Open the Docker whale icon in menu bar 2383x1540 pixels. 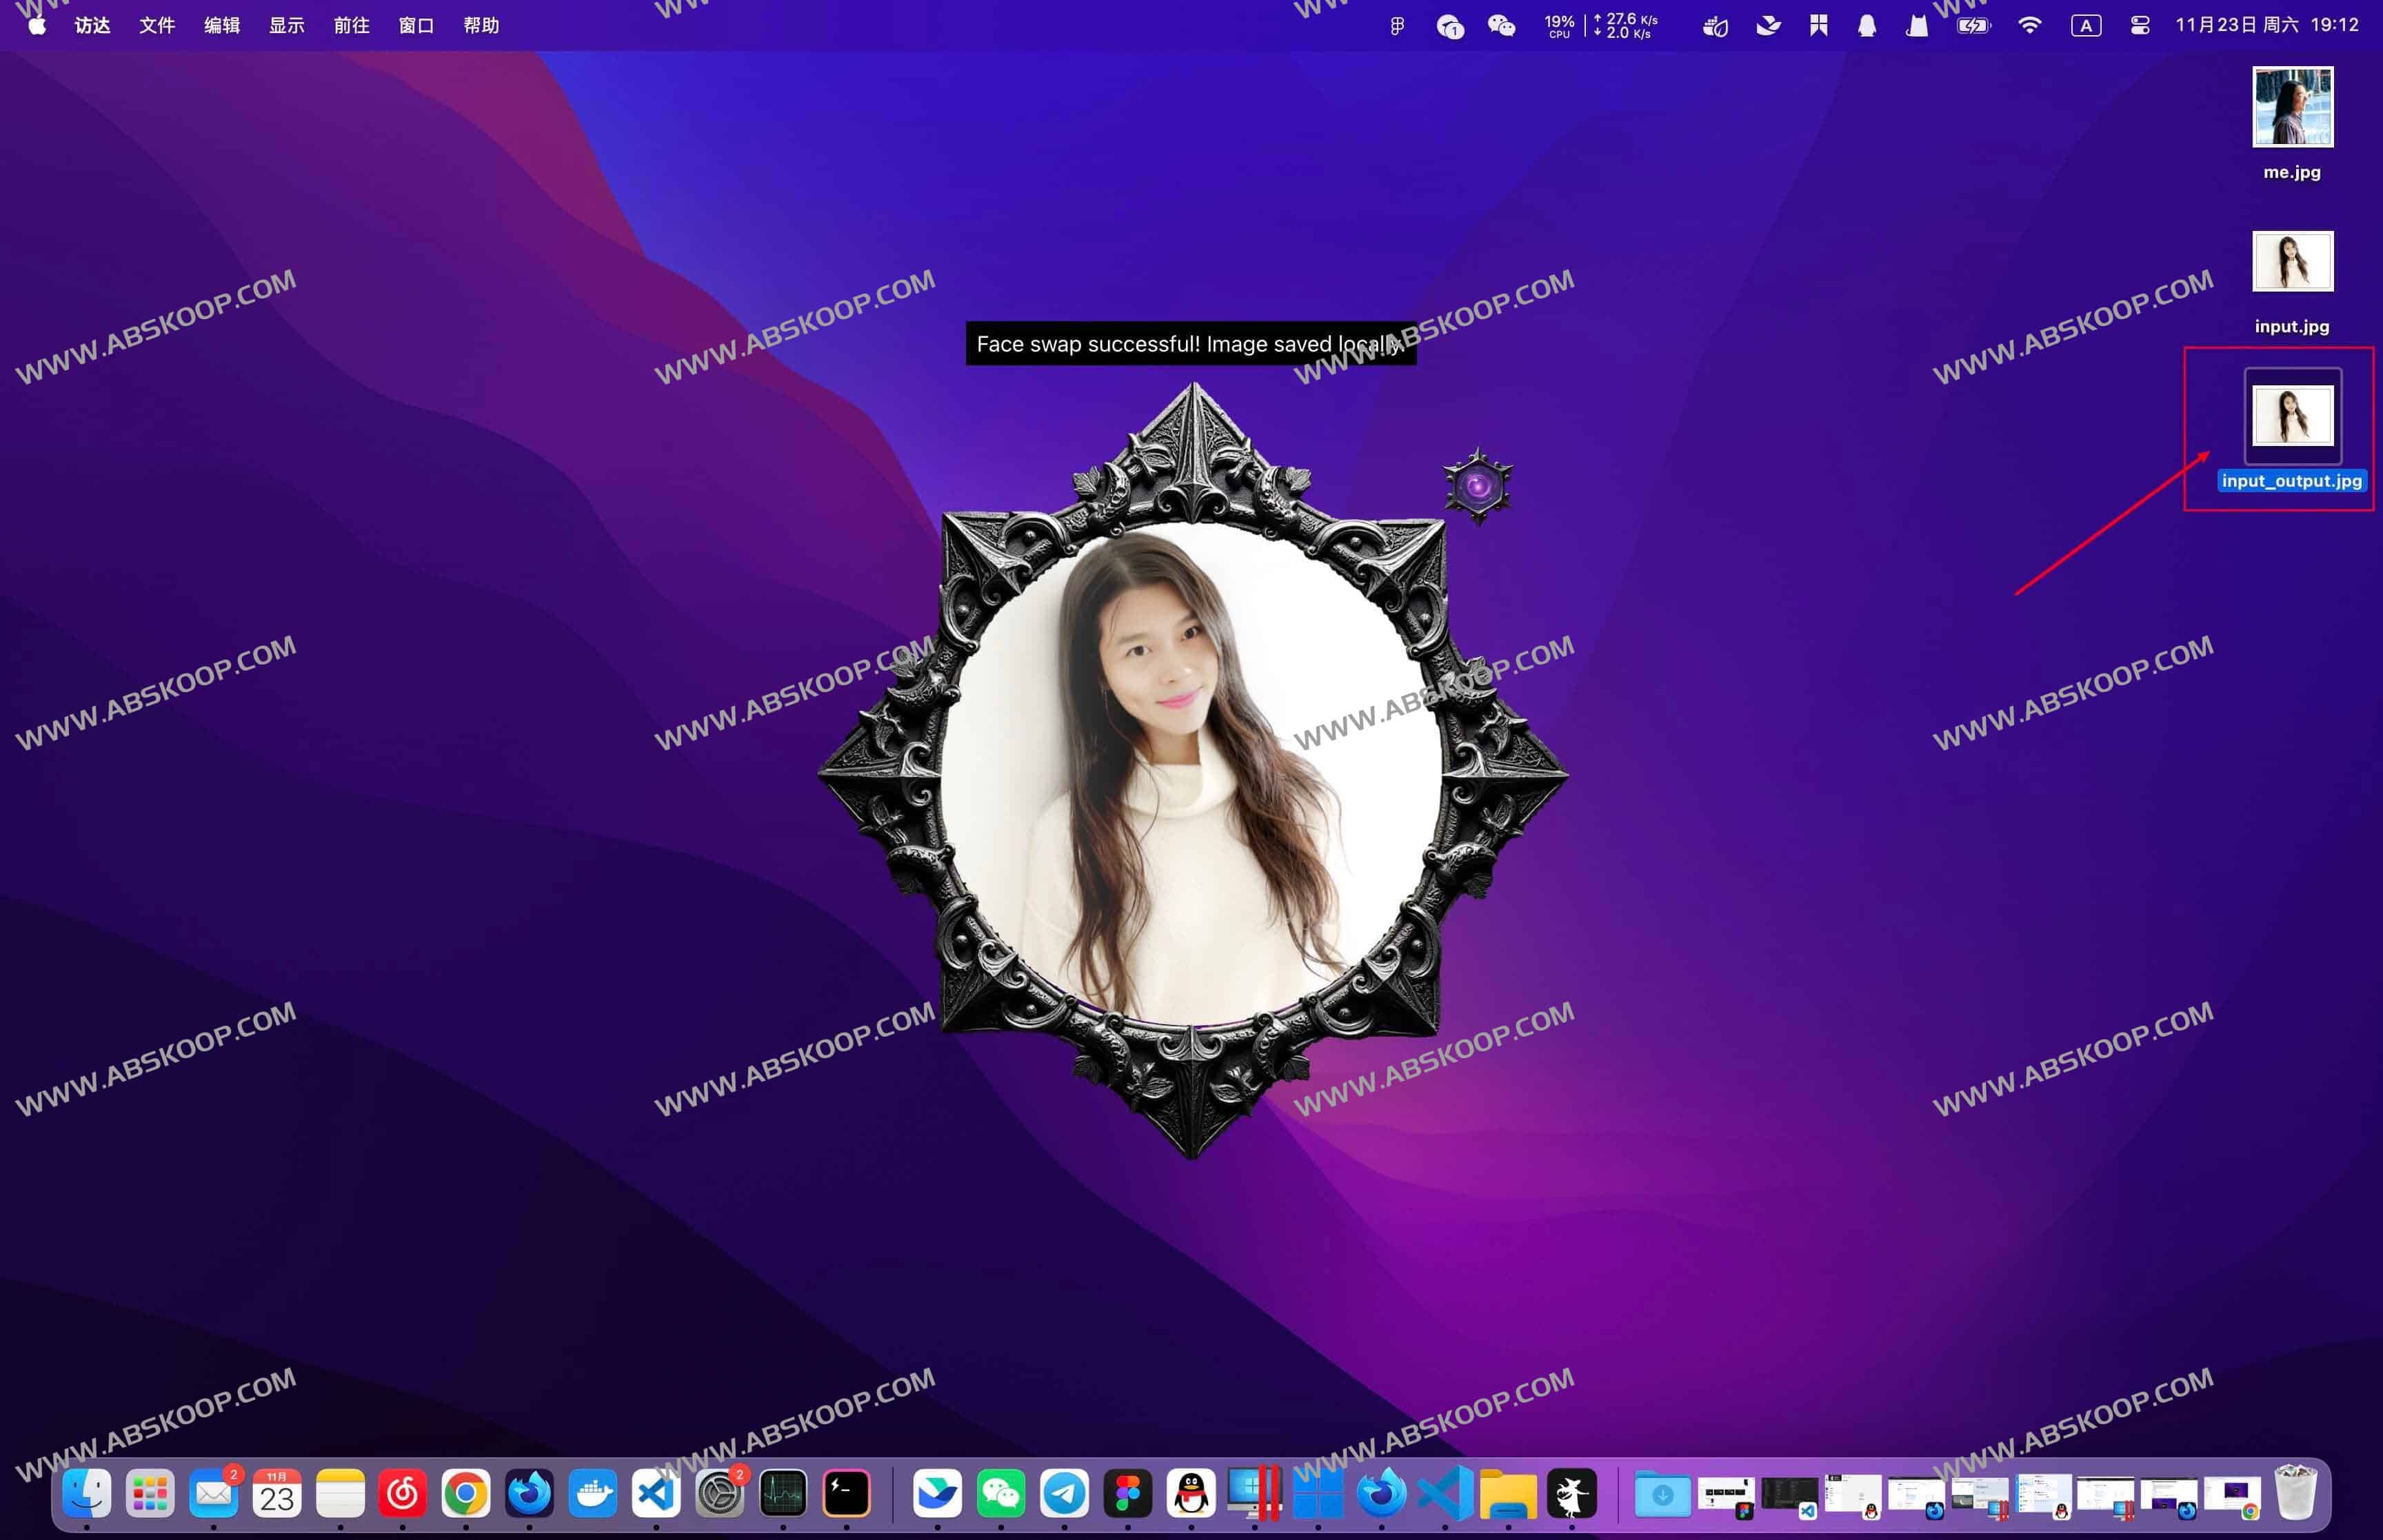pos(1714,25)
